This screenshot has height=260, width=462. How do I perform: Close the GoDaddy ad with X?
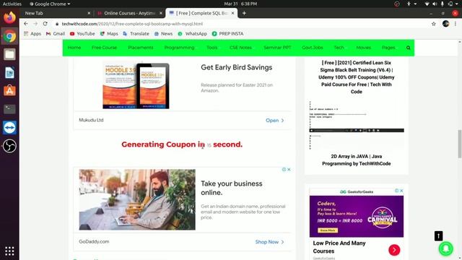tap(289, 170)
